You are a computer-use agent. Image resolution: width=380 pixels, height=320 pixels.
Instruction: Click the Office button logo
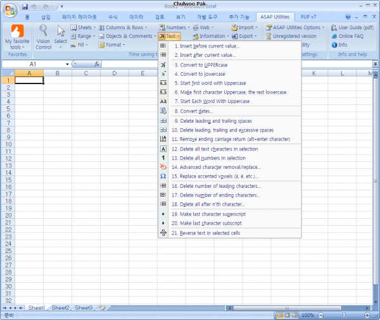tap(10, 10)
